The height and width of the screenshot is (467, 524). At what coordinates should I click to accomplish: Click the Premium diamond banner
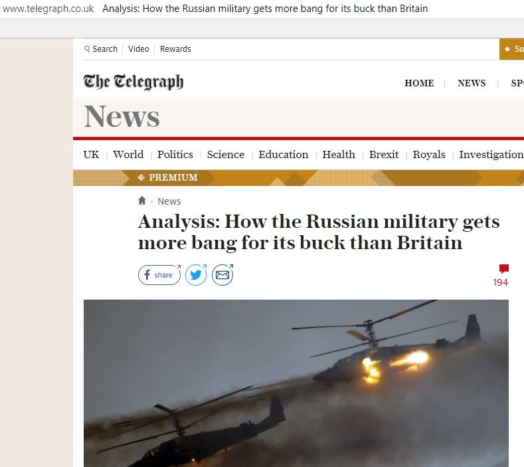169,177
